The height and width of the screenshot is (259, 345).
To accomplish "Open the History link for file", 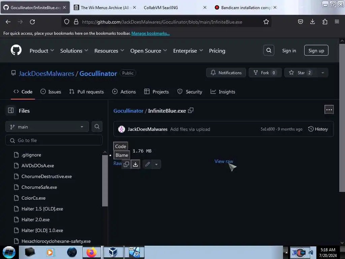I will (x=318, y=129).
